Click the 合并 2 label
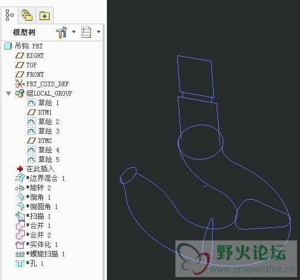300x280 pixels. [40, 235]
